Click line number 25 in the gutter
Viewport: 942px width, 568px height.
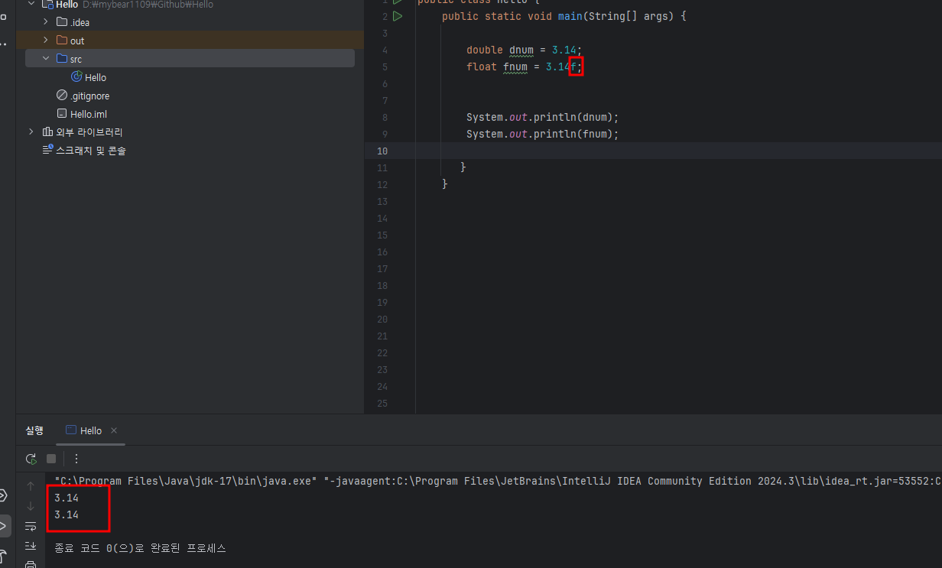pyautogui.click(x=382, y=403)
